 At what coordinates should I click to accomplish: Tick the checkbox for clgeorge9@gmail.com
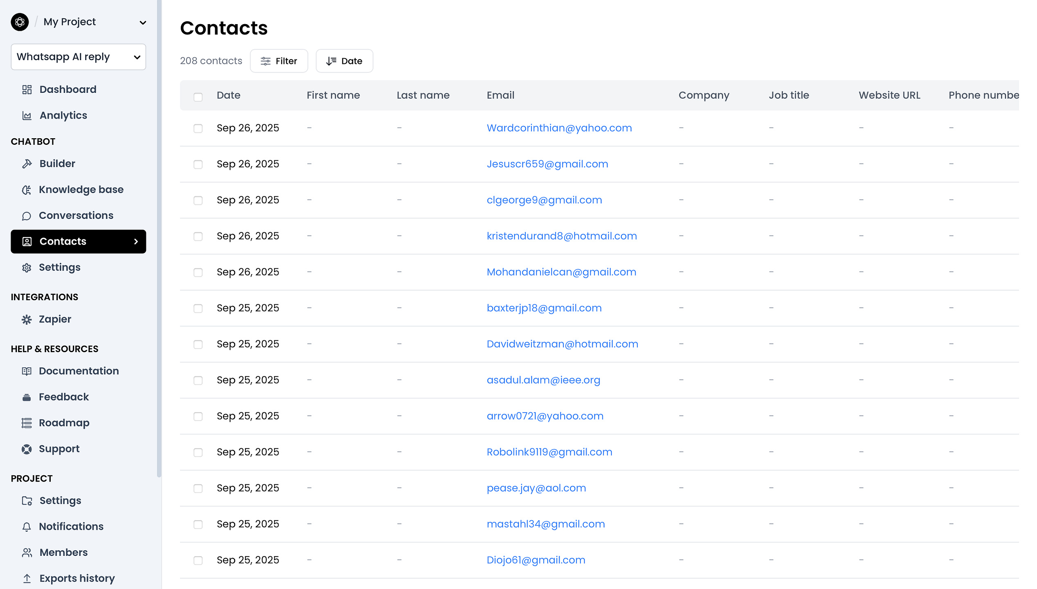coord(198,200)
